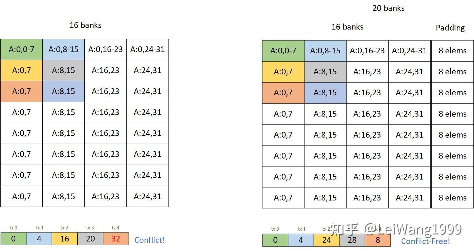Select the gray box numbered 20

pos(90,239)
